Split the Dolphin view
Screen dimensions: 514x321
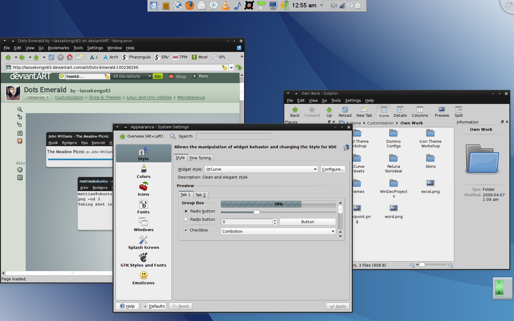click(458, 112)
